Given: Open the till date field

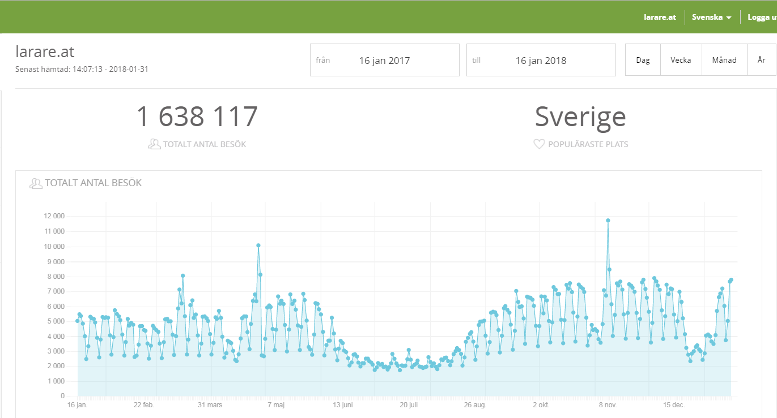Looking at the screenshot, I should pyautogui.click(x=541, y=60).
